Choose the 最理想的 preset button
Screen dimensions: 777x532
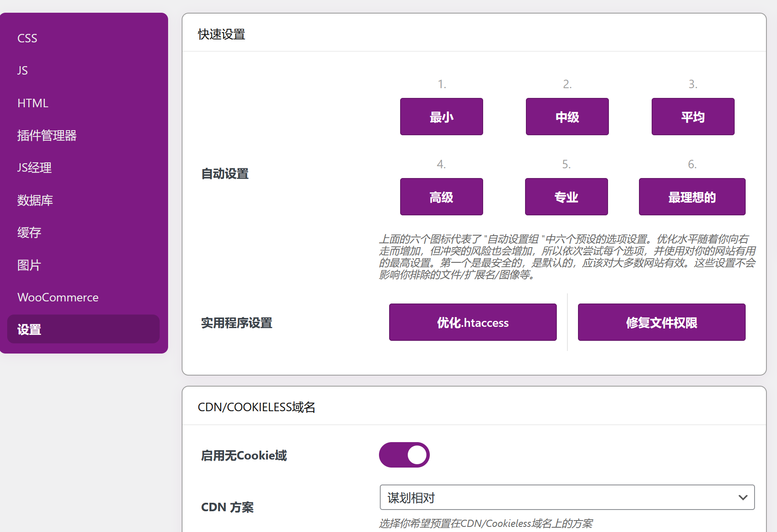(692, 197)
